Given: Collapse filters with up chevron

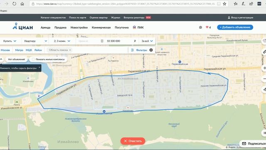Looking at the screenshot, I should (1, 59).
